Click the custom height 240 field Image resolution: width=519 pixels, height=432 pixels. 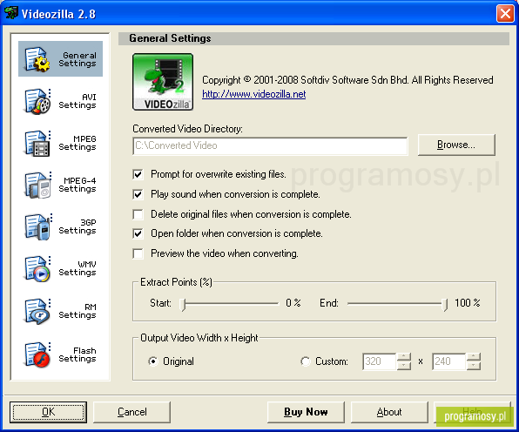pos(449,361)
